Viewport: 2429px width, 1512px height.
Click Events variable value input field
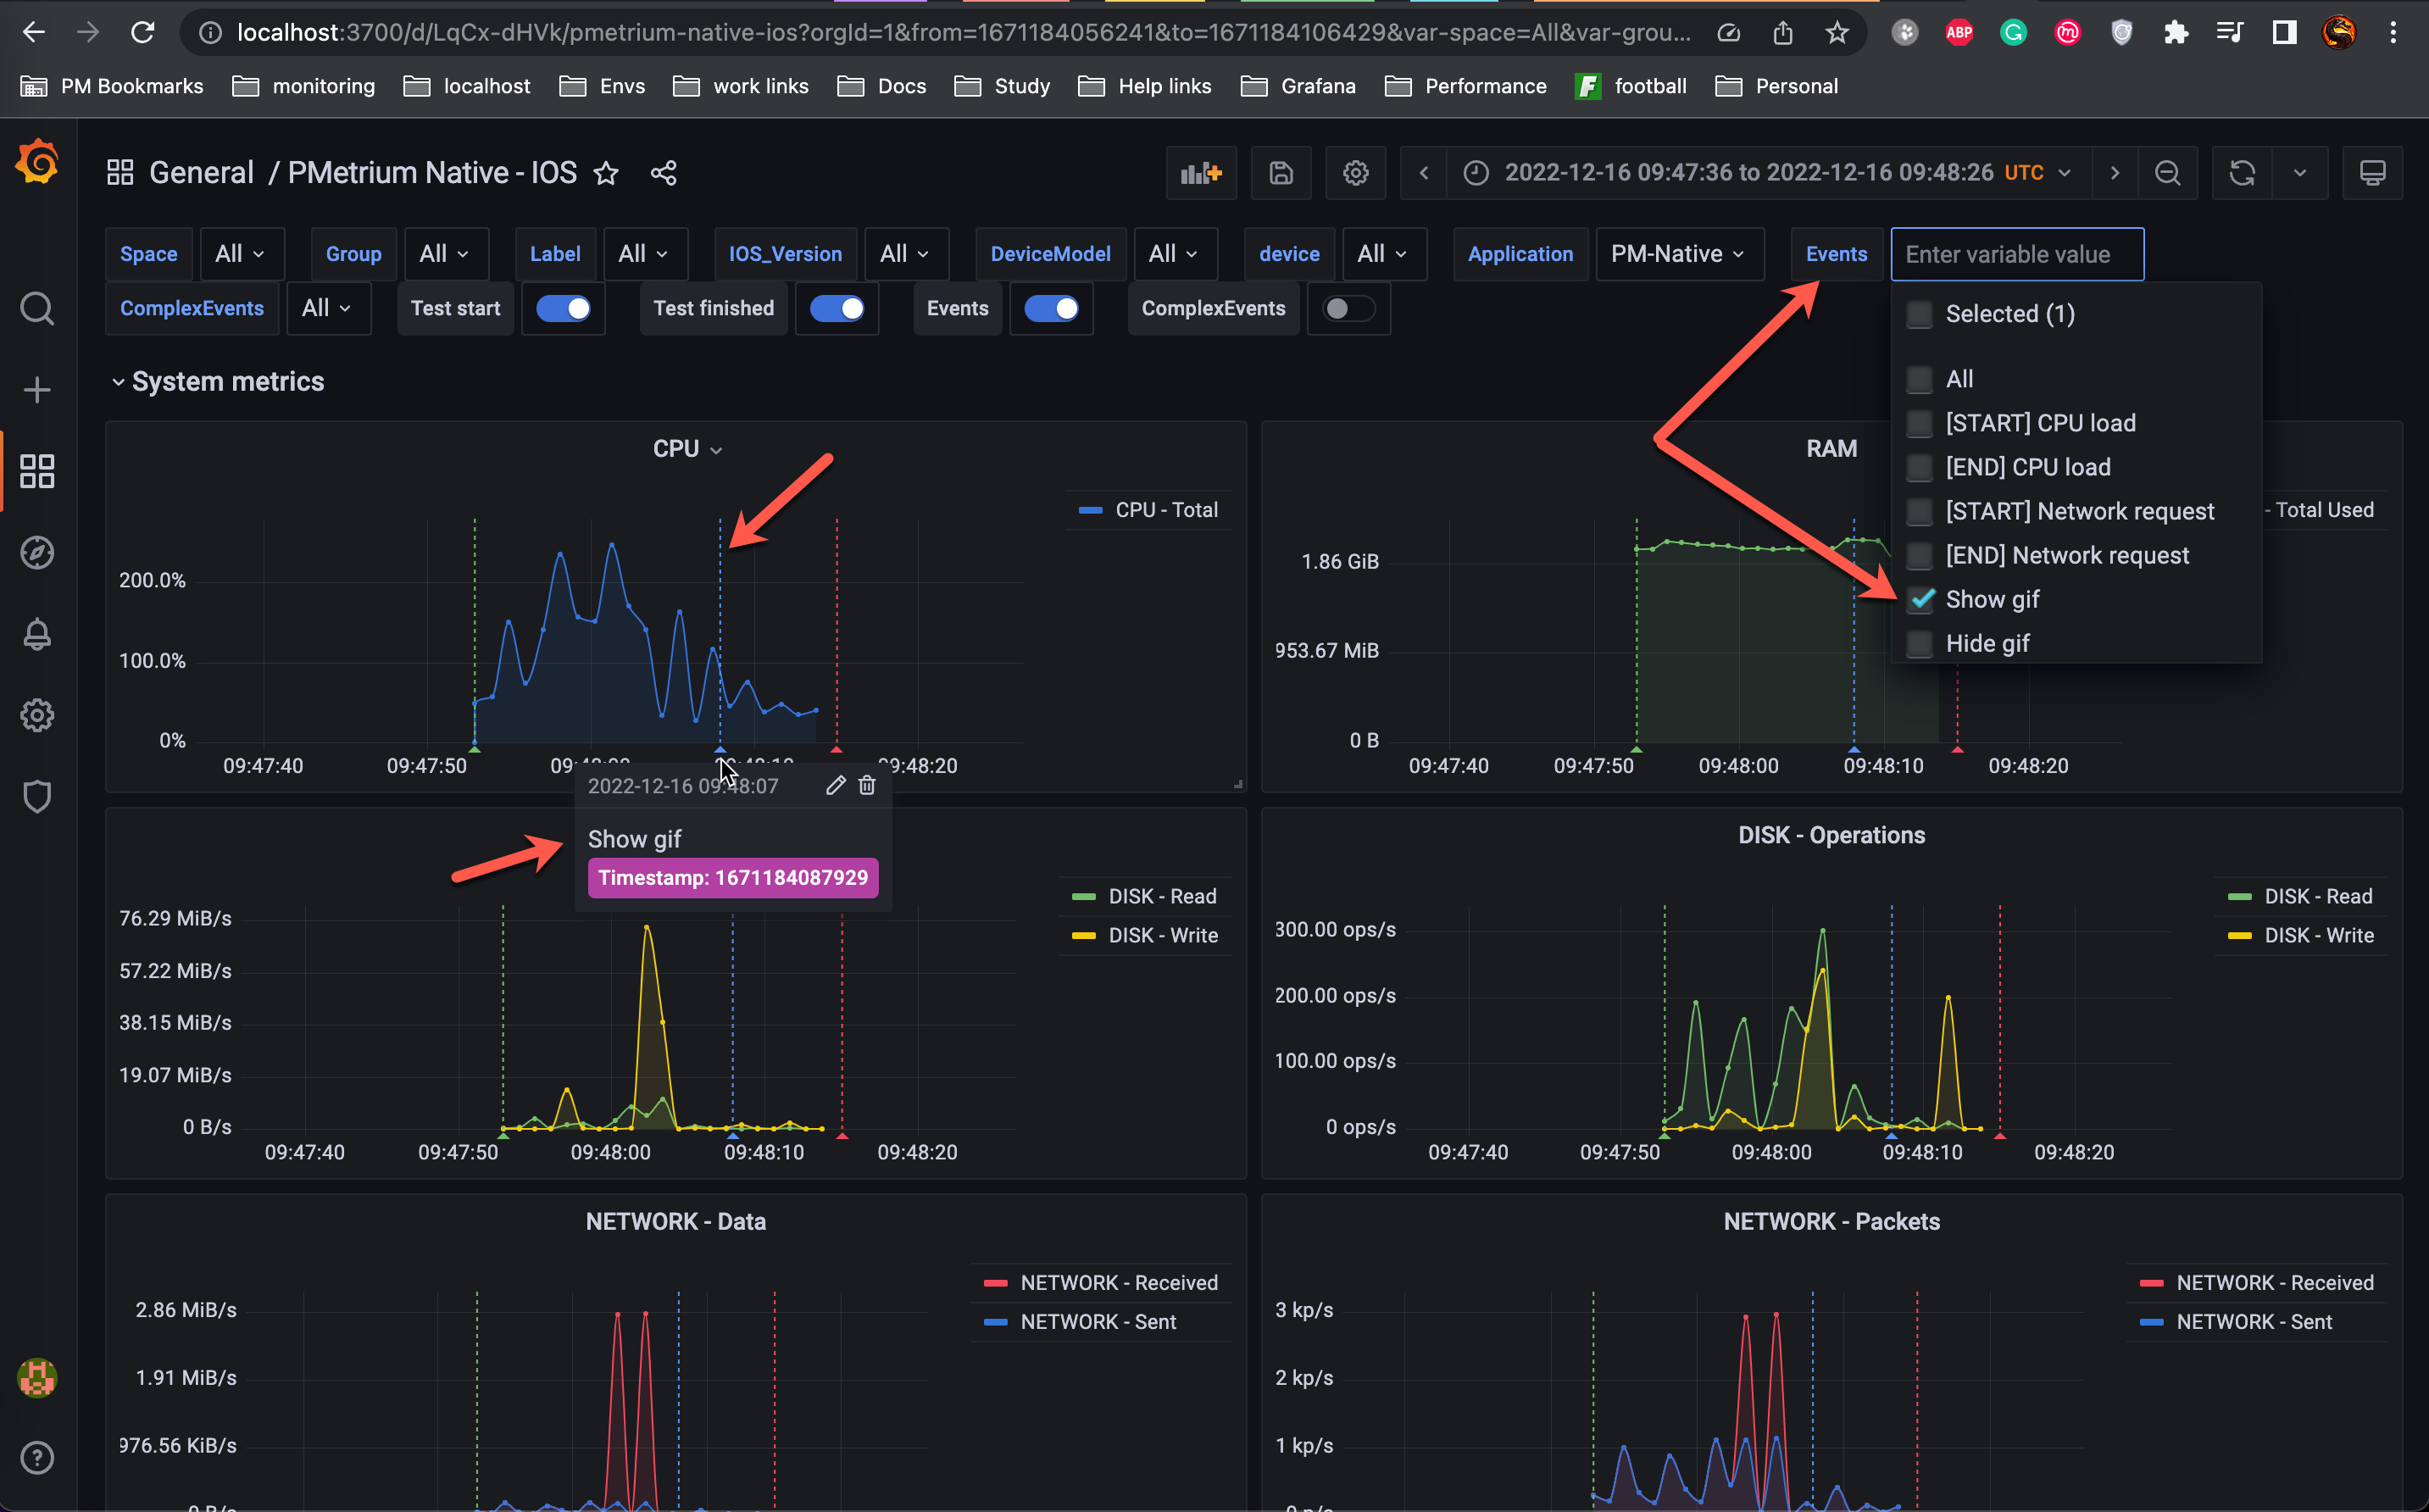click(2017, 254)
